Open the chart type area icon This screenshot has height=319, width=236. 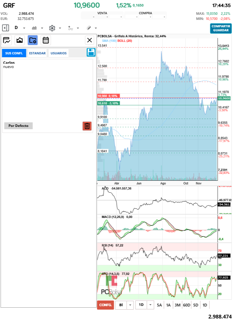click(34, 28)
